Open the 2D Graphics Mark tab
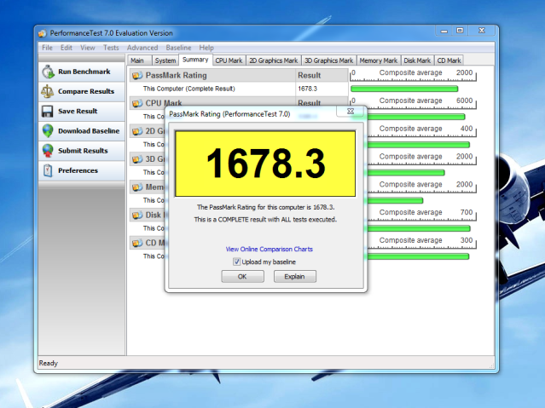The height and width of the screenshot is (408, 545). click(x=274, y=60)
